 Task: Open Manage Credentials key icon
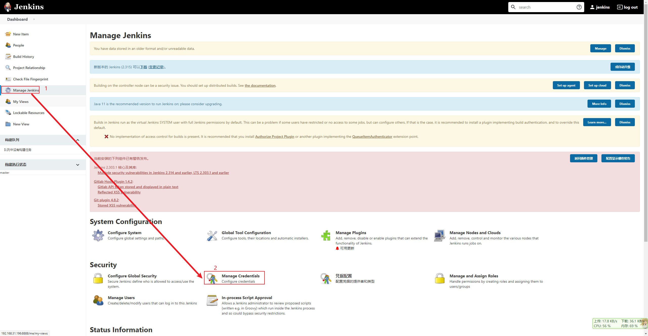tap(212, 278)
